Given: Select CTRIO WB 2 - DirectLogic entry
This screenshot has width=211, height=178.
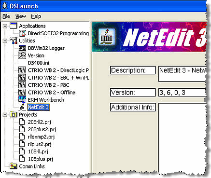Looking at the screenshot, I should point(58,70).
